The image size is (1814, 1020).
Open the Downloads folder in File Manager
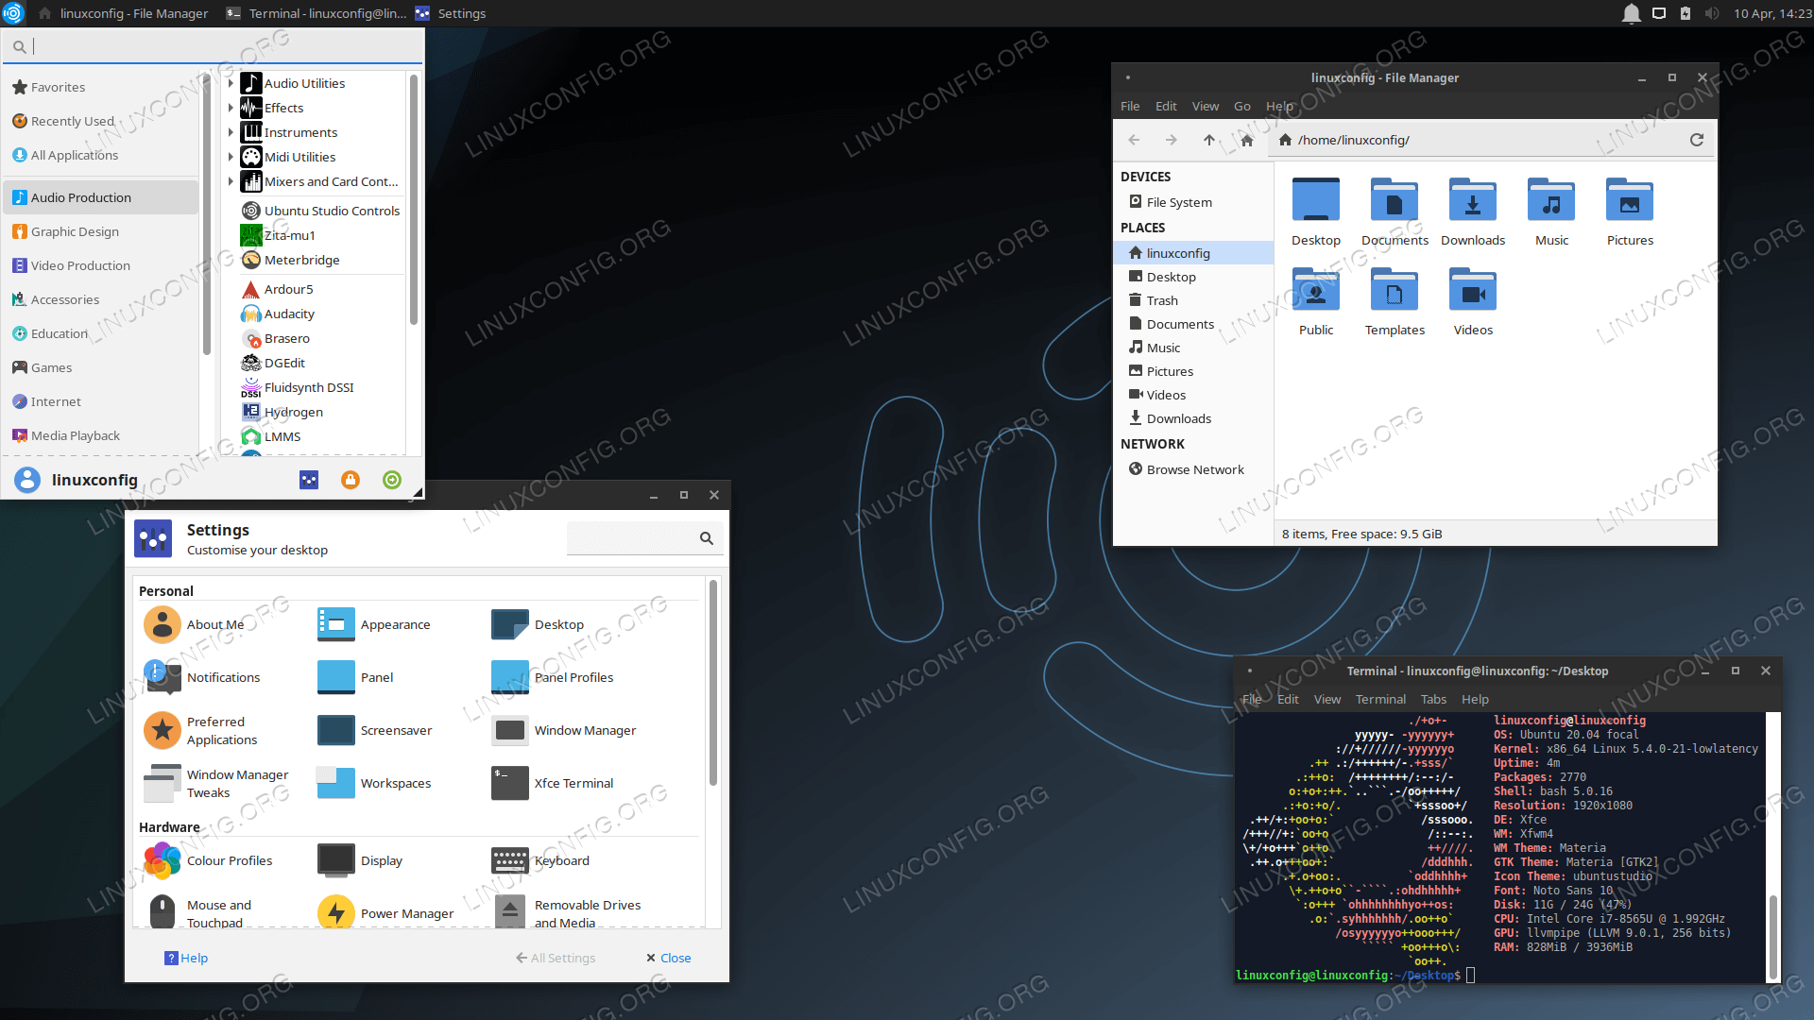pyautogui.click(x=1473, y=212)
